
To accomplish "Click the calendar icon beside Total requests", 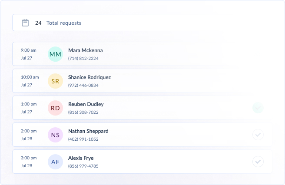I will 25,23.
